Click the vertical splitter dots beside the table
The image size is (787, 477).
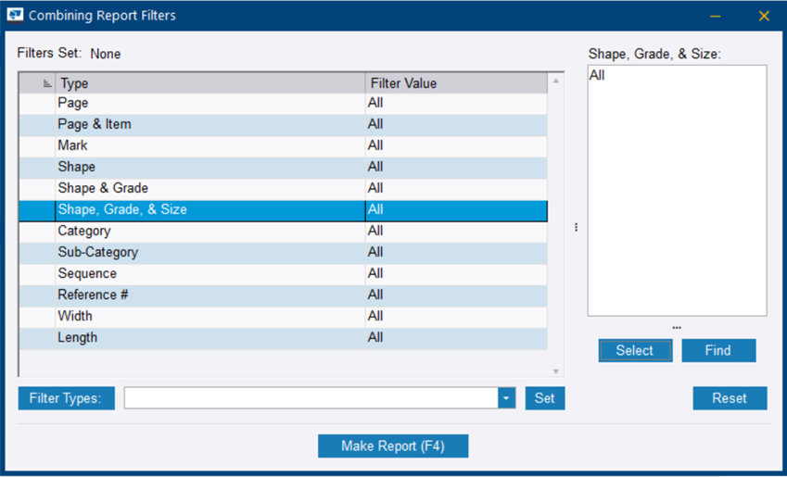click(577, 227)
